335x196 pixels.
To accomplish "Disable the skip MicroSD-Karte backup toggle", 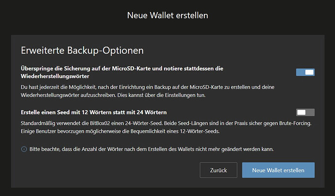I will 305,72.
